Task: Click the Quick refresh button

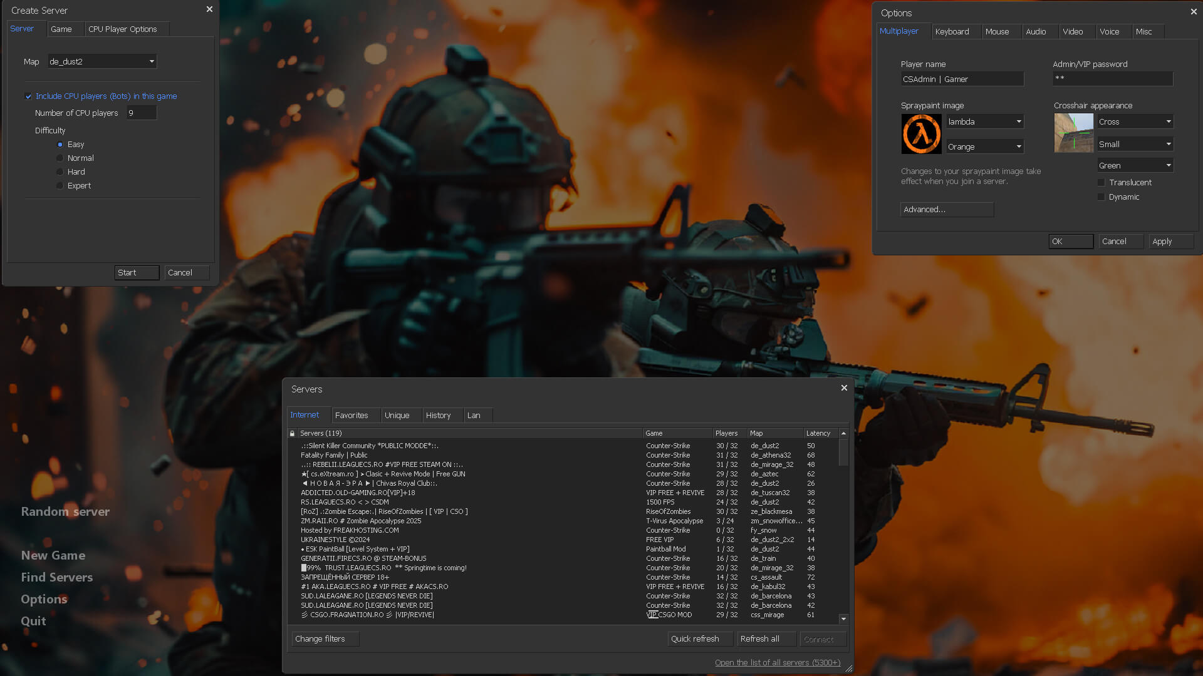Action: click(x=700, y=639)
